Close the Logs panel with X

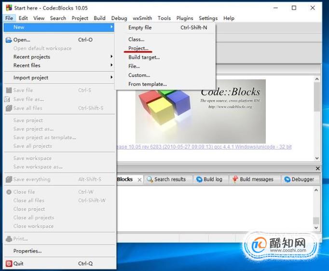tap(318, 168)
